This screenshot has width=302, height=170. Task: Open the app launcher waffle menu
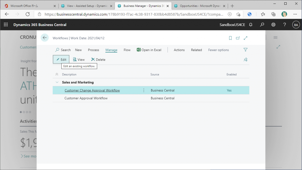[x=6, y=25]
